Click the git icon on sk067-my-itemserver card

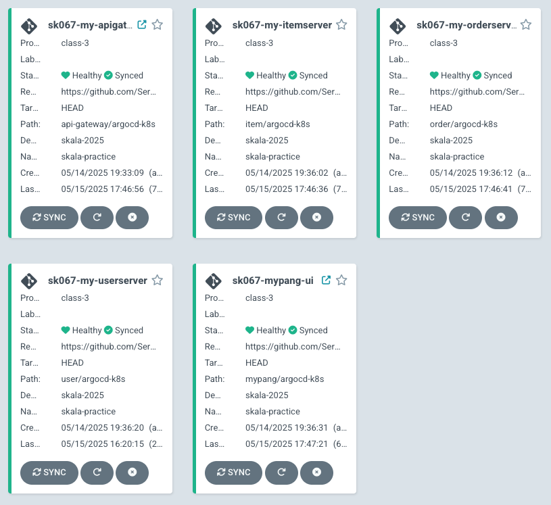(x=213, y=26)
